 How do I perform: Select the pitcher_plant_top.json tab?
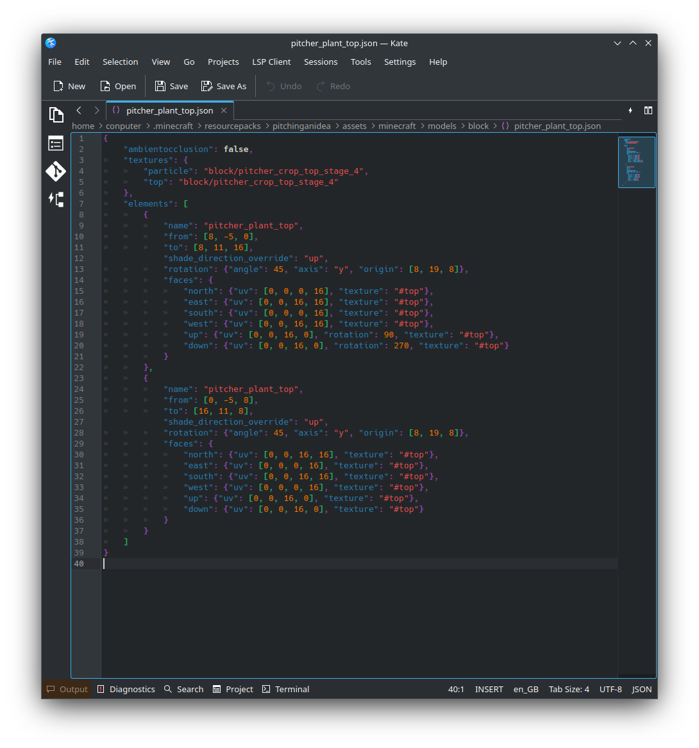[x=169, y=111]
